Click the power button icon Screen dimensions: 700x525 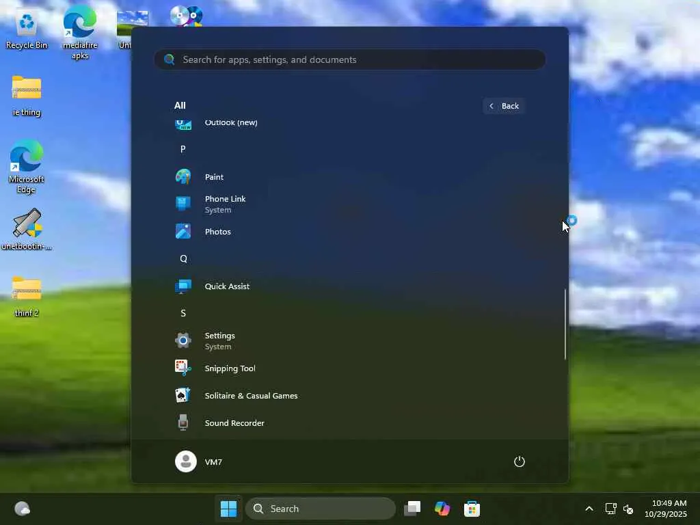(x=520, y=461)
